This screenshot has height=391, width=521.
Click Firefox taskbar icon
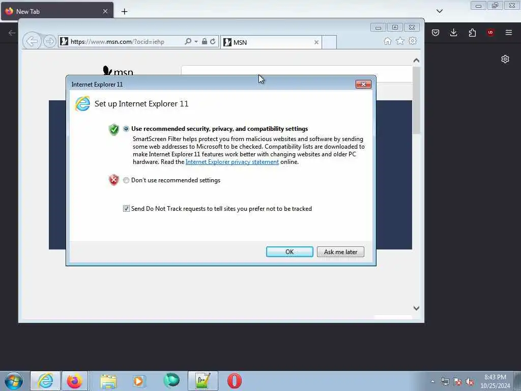[75, 381]
